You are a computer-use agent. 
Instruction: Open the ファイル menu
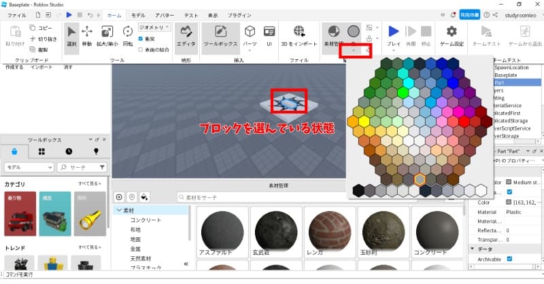click(16, 15)
